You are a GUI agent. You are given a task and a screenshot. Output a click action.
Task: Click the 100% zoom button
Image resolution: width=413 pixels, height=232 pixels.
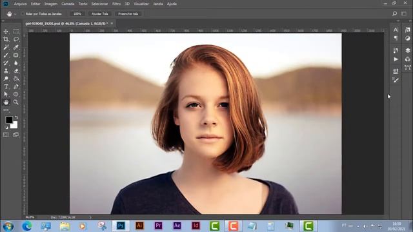[x=77, y=14]
